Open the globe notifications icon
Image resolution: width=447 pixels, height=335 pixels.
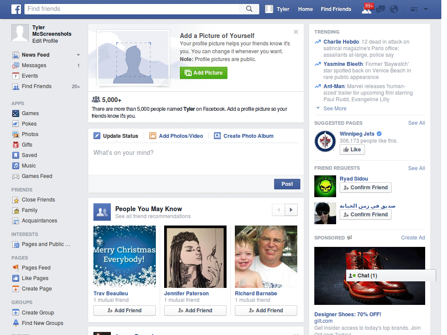[394, 10]
